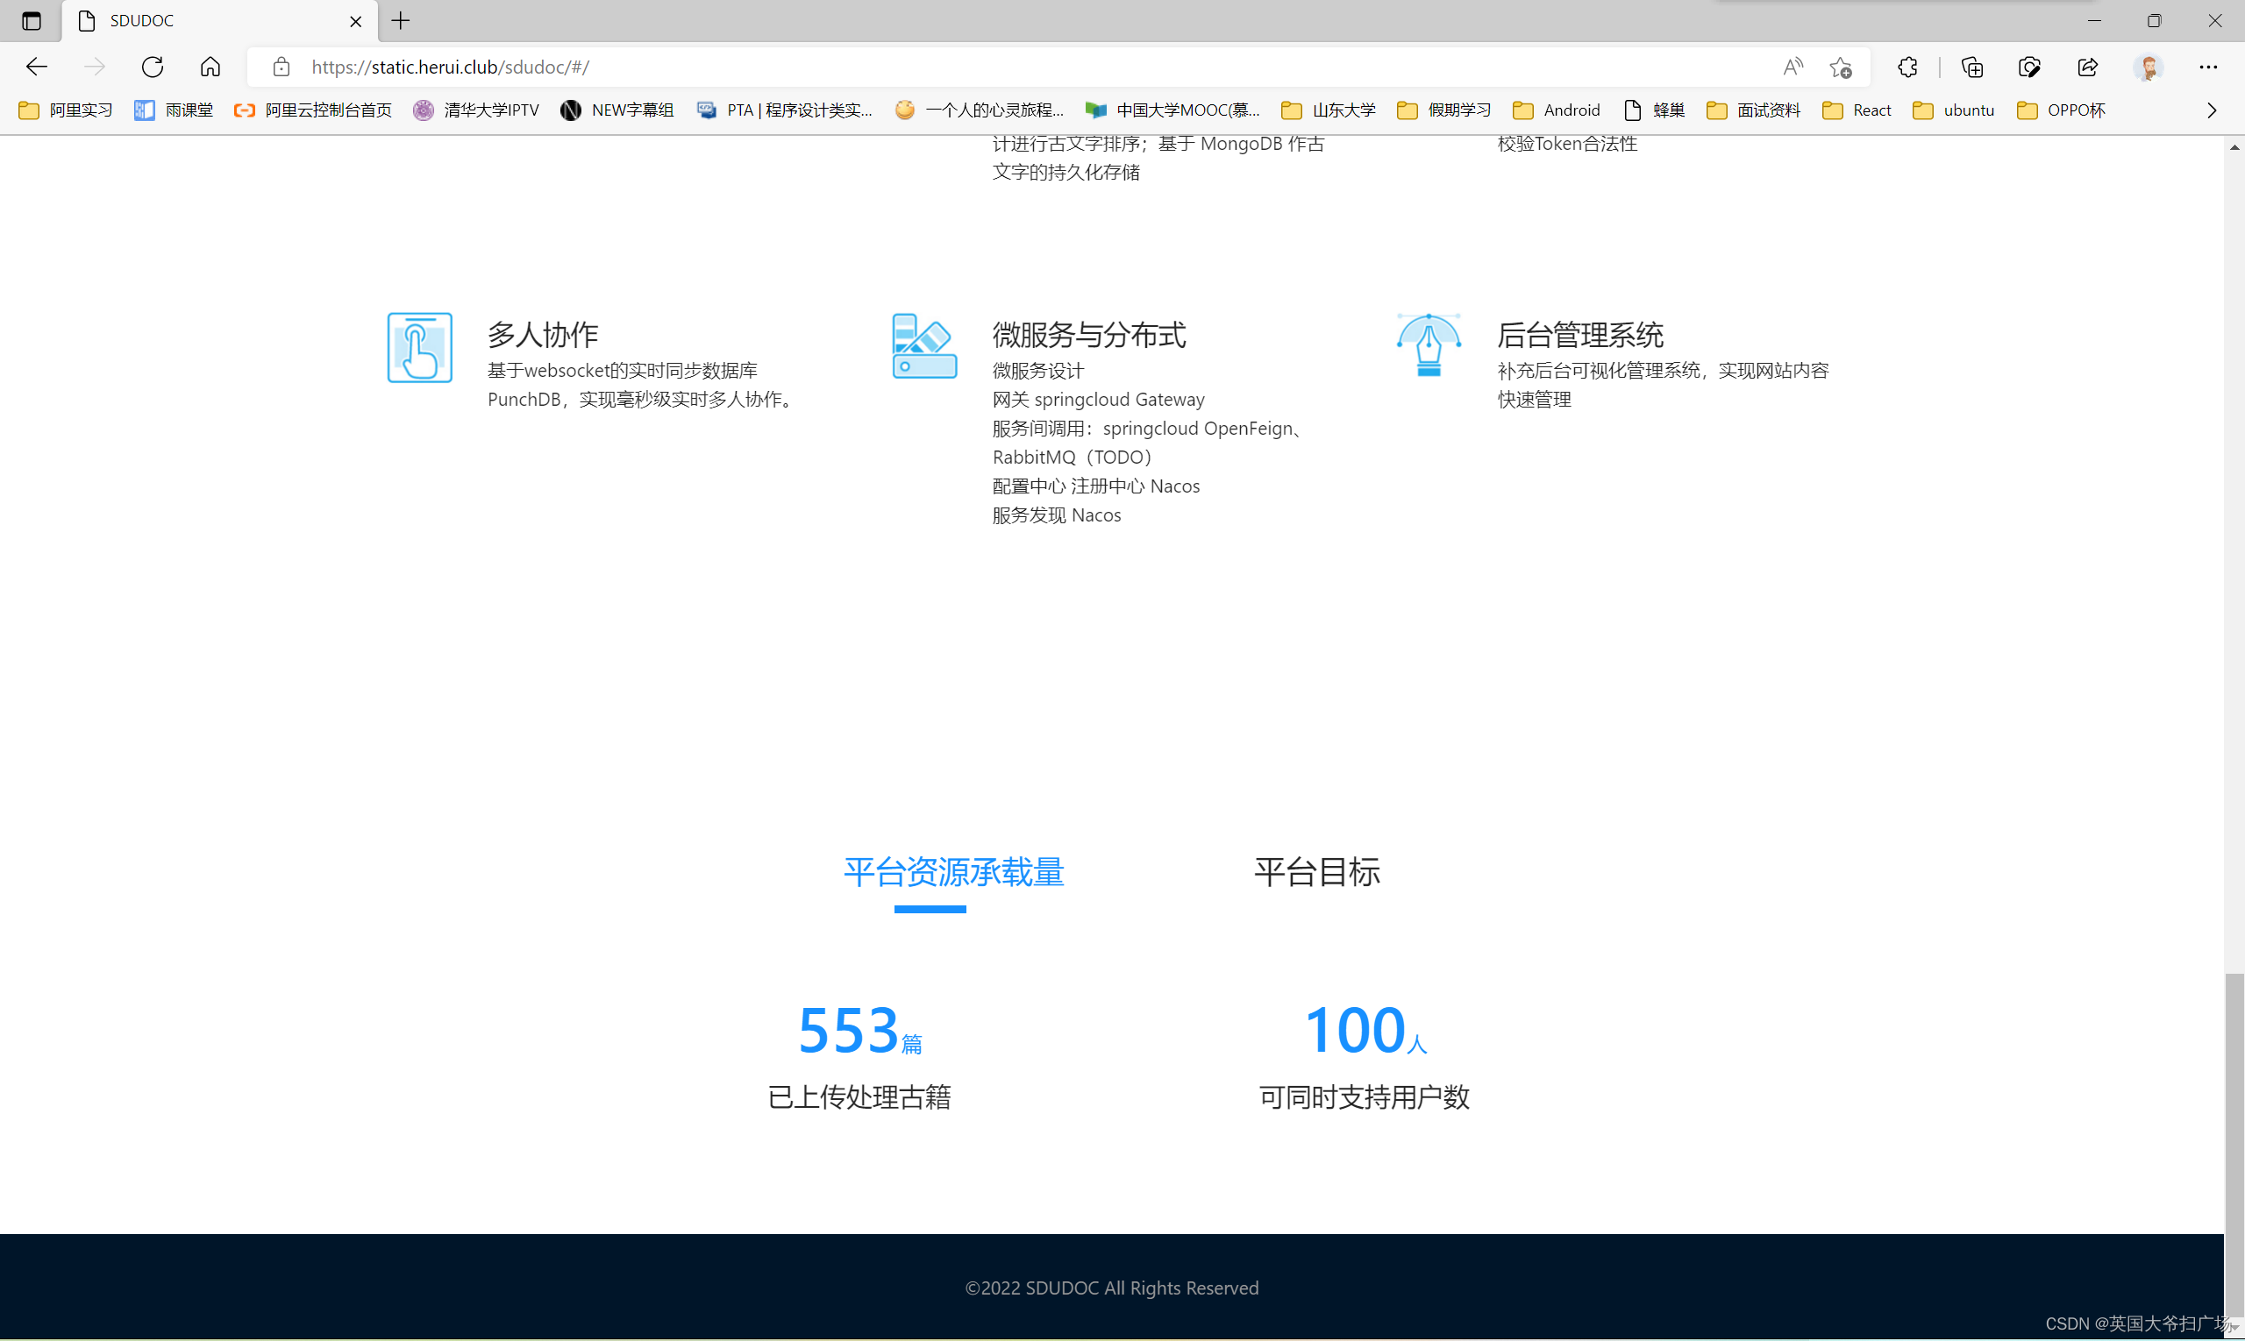The width and height of the screenshot is (2245, 1341).
Task: Expand the Android bookmark folder
Action: click(1557, 110)
